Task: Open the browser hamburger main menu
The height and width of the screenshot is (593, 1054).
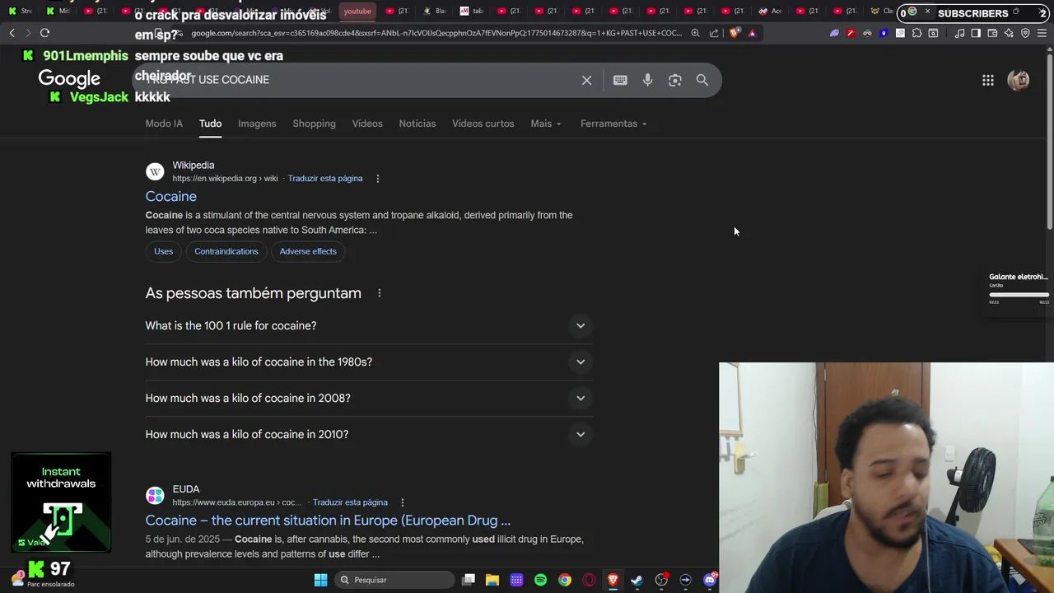Action: (x=1042, y=33)
